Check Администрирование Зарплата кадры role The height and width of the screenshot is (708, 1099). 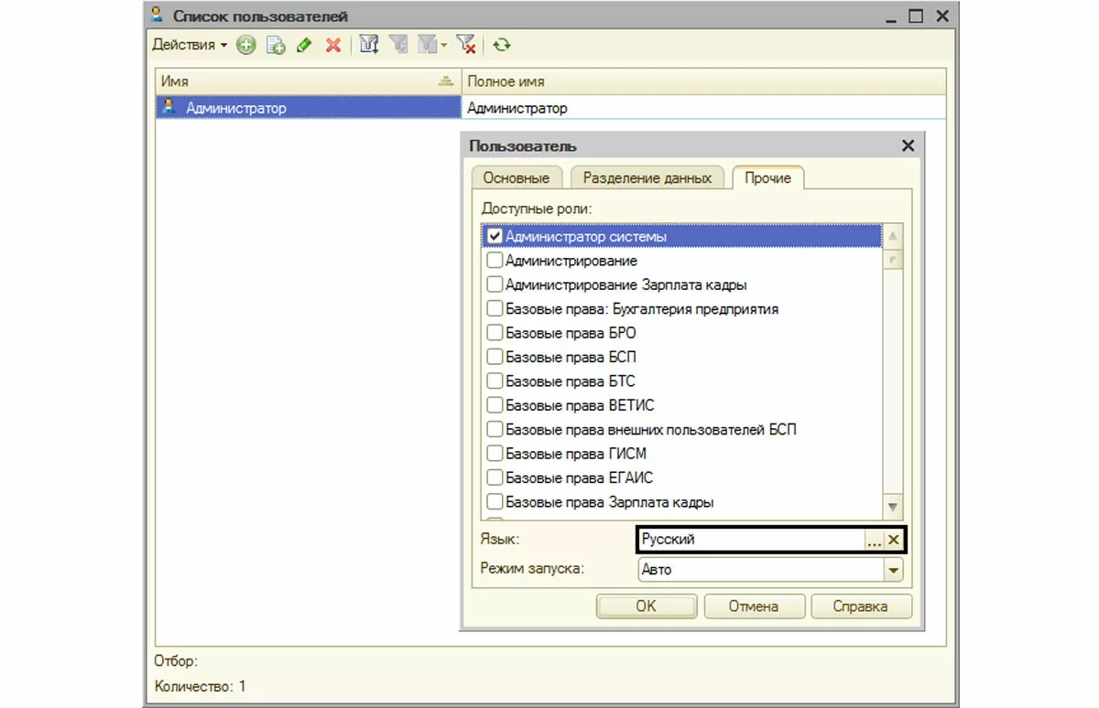pyautogui.click(x=495, y=284)
